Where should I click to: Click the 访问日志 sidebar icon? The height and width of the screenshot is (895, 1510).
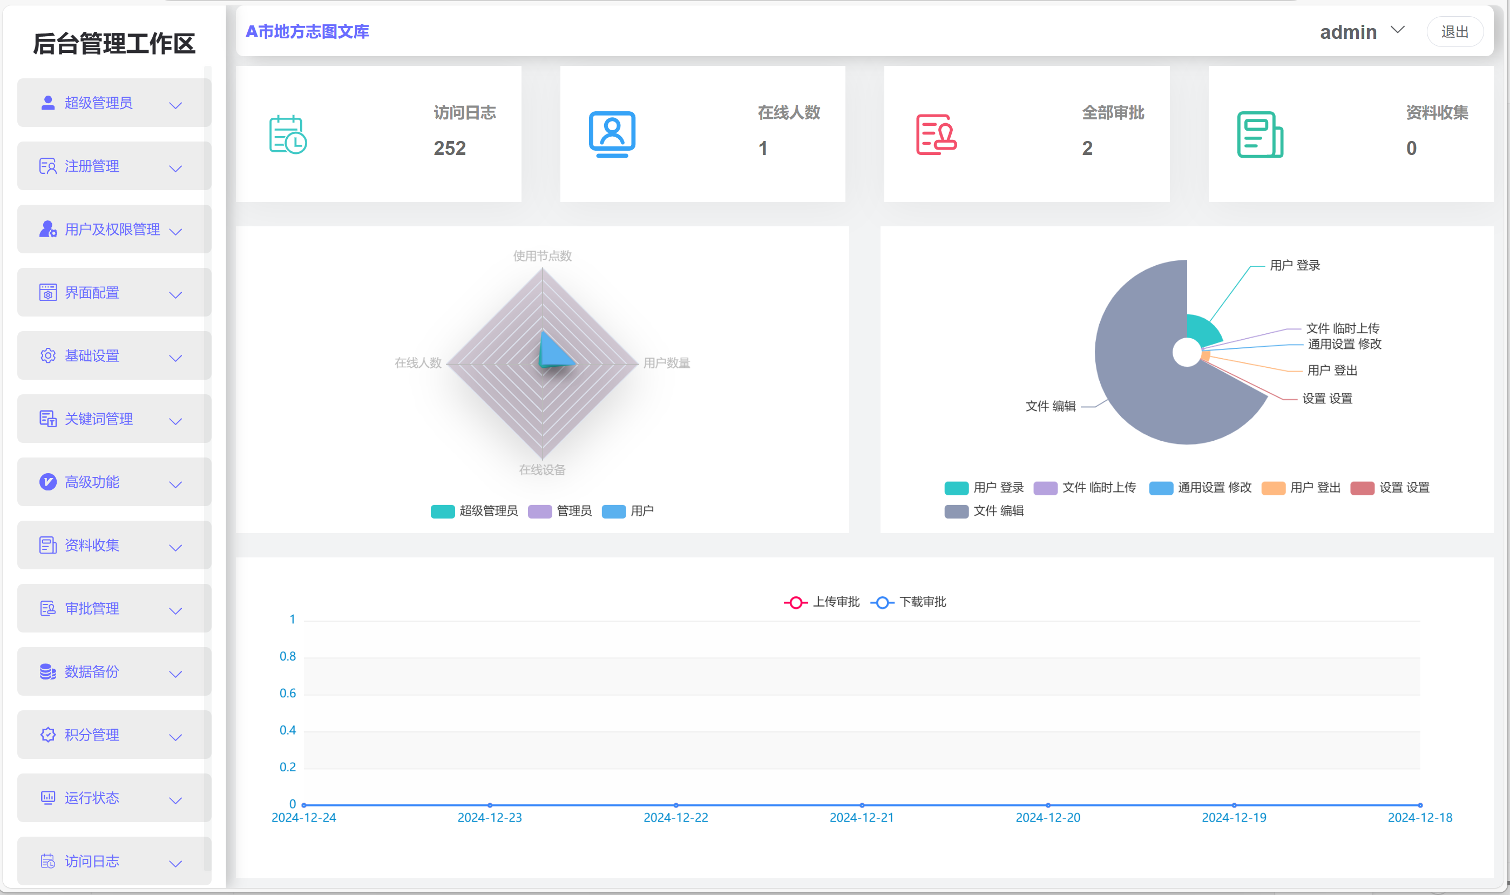pyautogui.click(x=48, y=861)
